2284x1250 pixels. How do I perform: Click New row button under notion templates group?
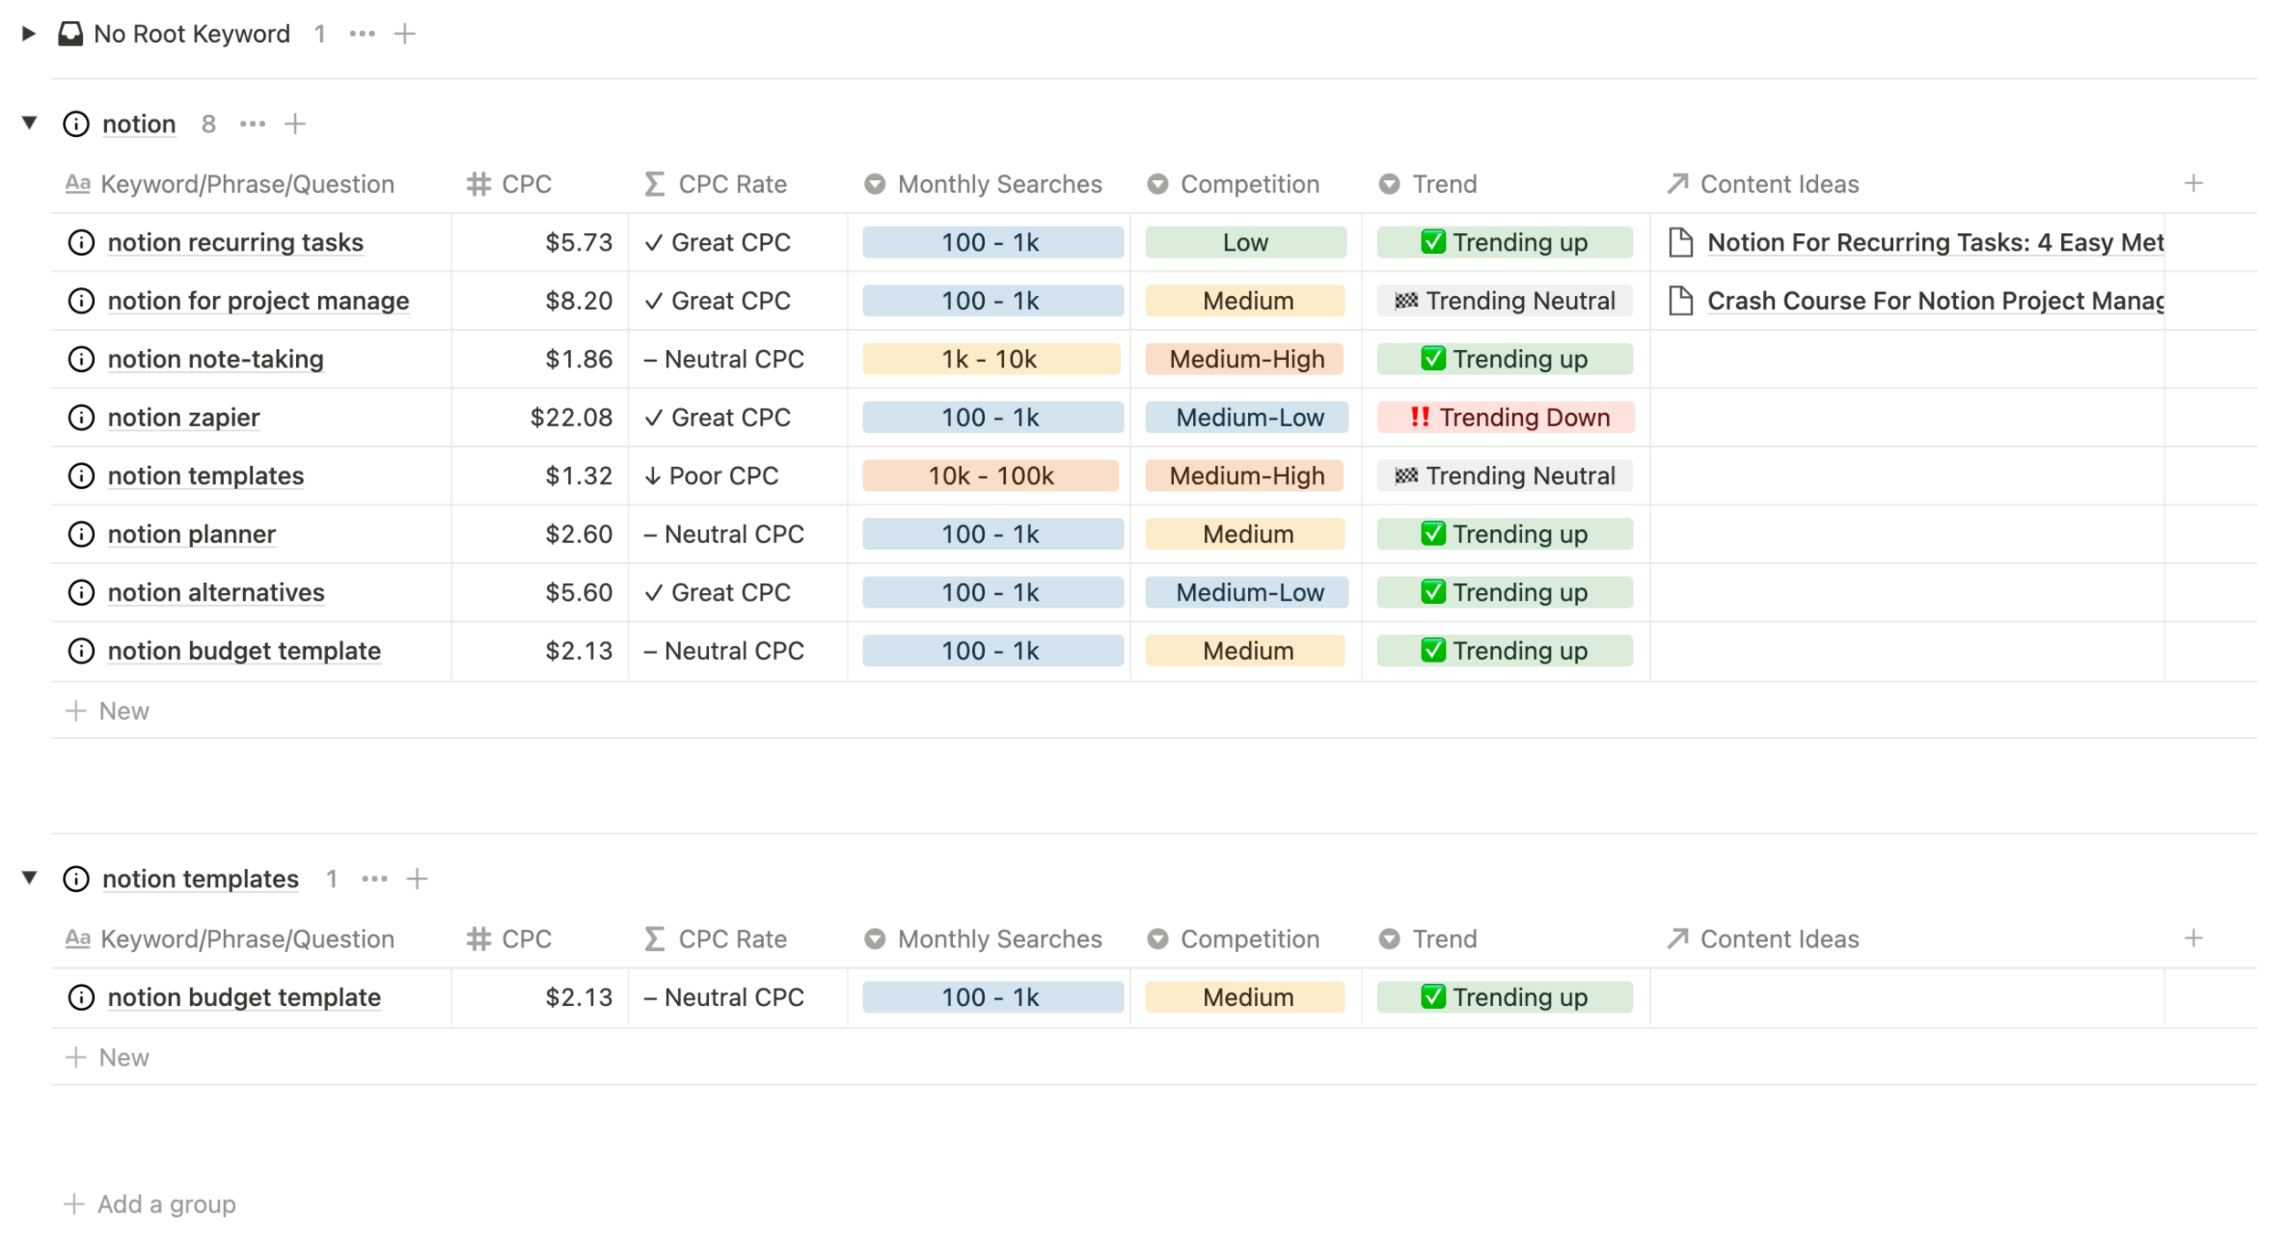(x=107, y=1057)
